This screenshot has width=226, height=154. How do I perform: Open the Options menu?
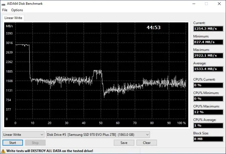(17, 10)
